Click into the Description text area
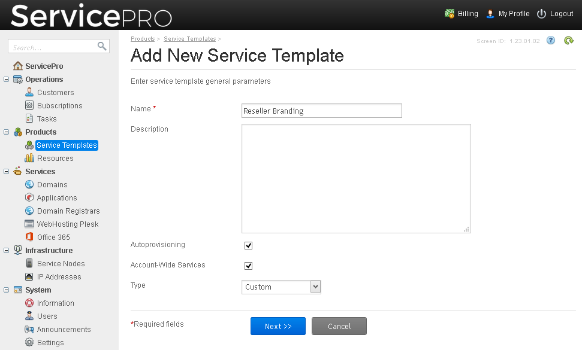The image size is (582, 350). pyautogui.click(x=356, y=178)
